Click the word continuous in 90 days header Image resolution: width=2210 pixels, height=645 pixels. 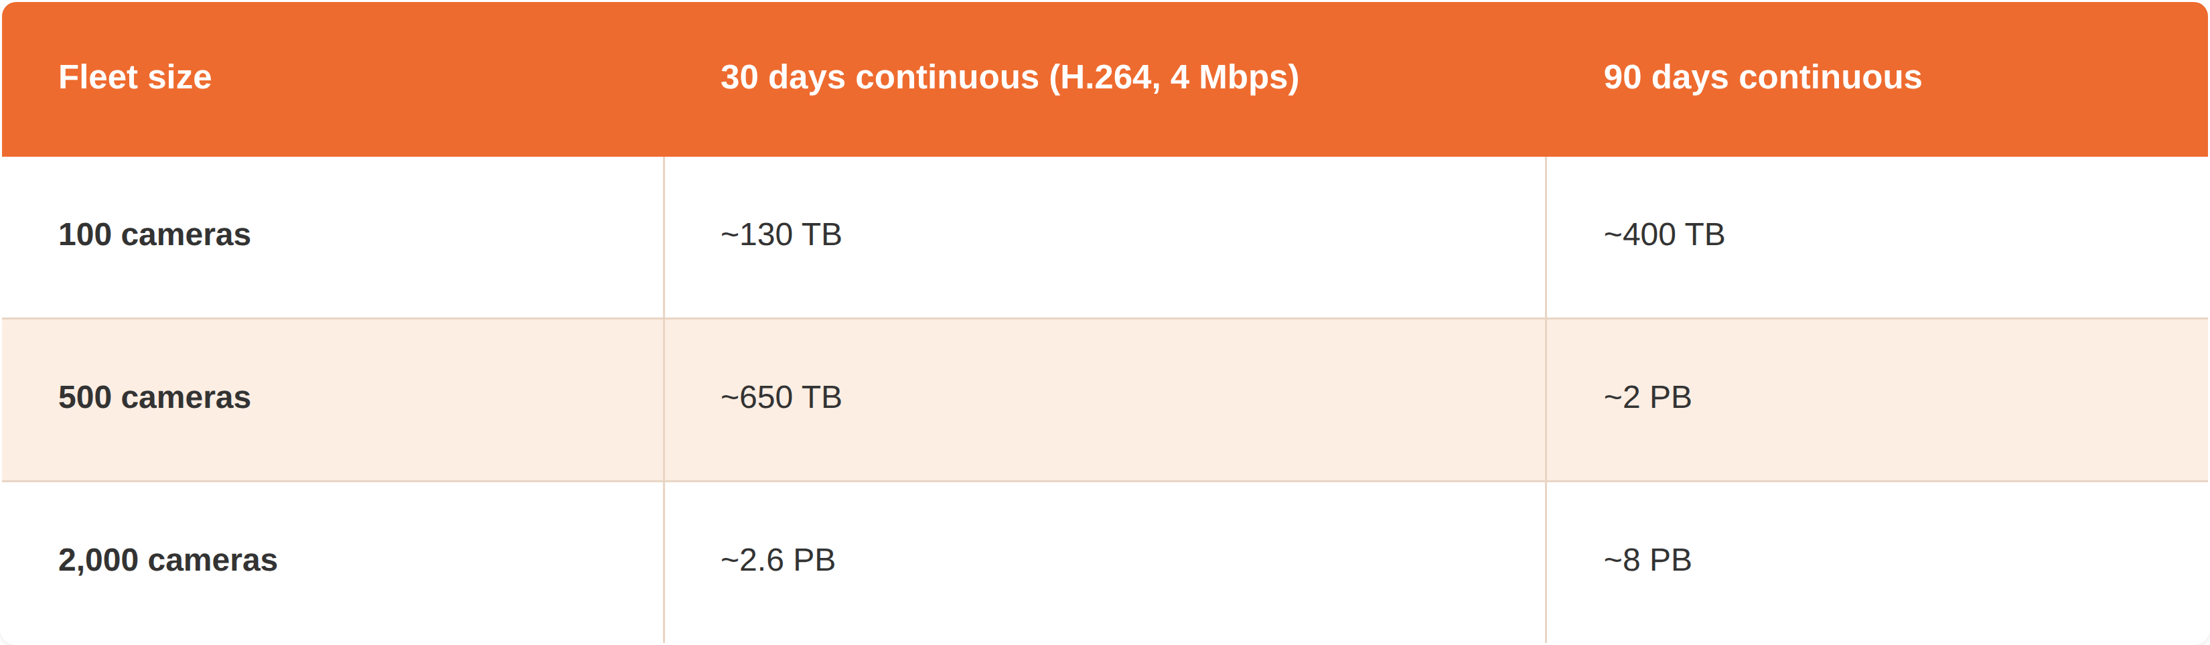1830,77
